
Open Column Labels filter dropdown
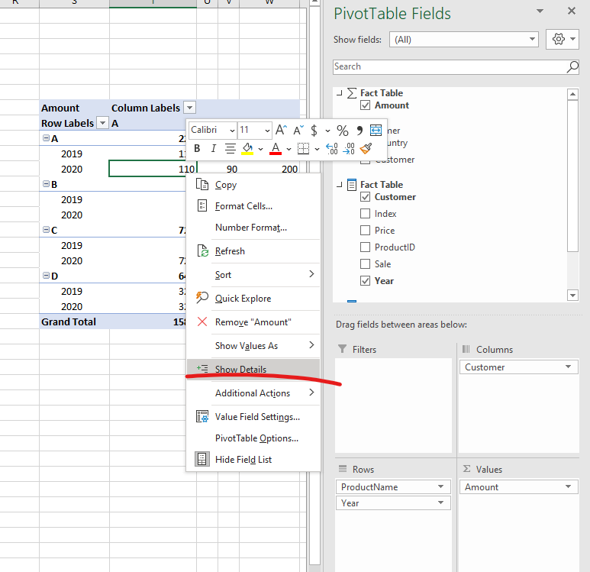(189, 108)
